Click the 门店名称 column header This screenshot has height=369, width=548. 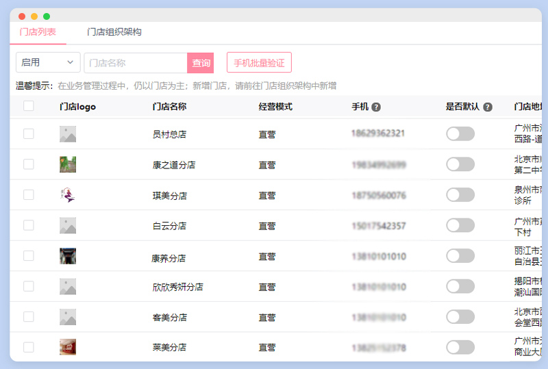point(169,107)
